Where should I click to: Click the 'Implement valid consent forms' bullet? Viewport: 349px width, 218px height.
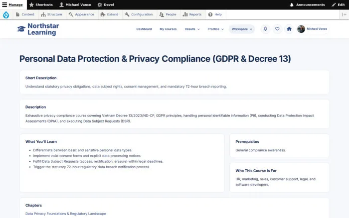pyautogui.click(x=87, y=156)
